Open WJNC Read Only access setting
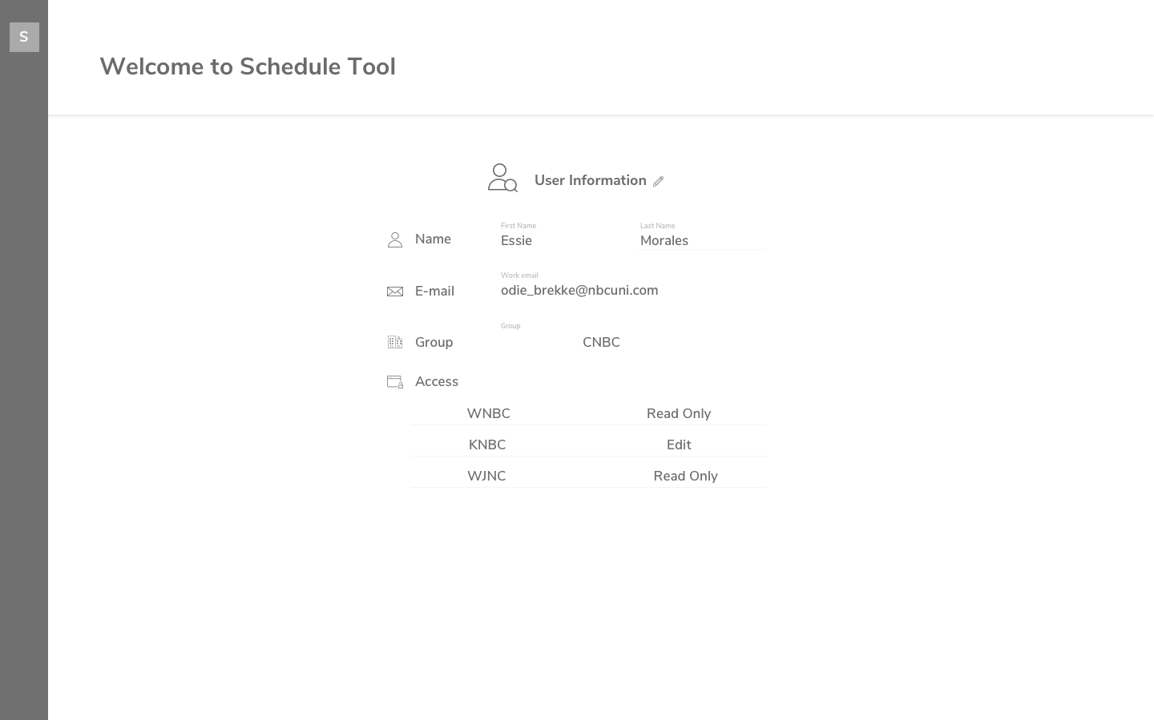1154x720 pixels. click(x=685, y=476)
